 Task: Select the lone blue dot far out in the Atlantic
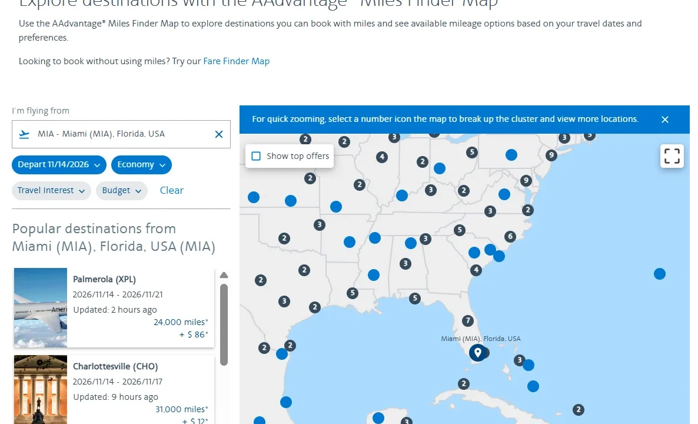tap(659, 274)
